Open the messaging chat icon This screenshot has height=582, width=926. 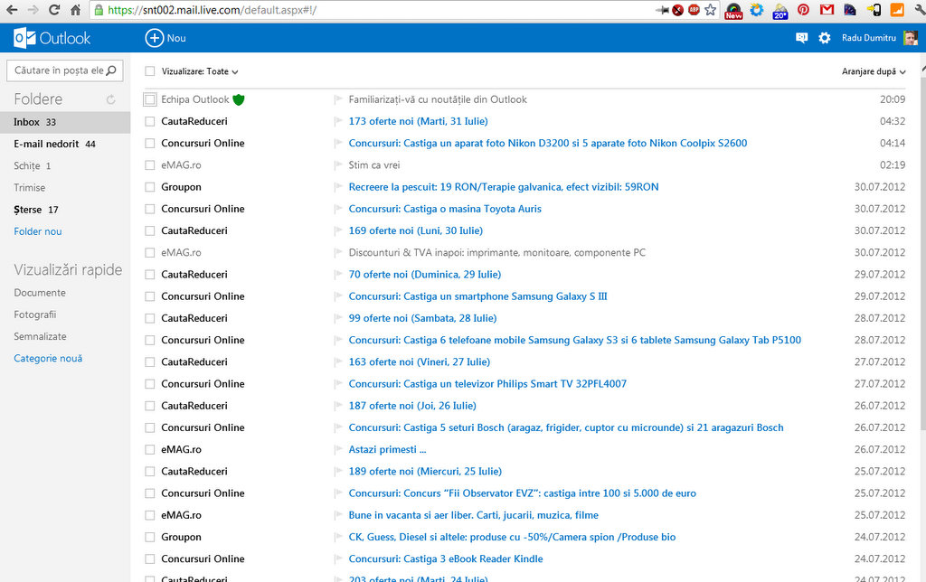pos(801,38)
